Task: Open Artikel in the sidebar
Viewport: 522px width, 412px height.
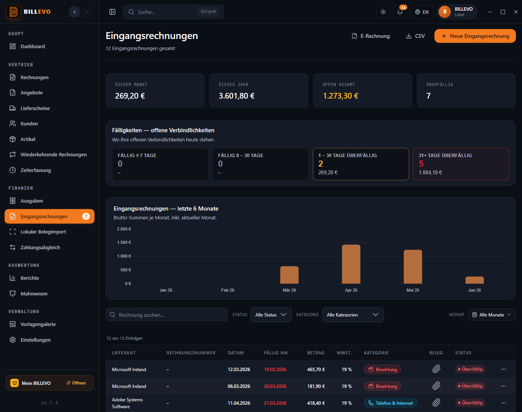Action: (49, 139)
